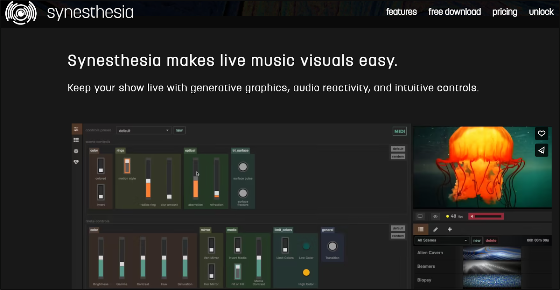Click the red 'delete' button
Viewport: 560px width, 290px height.
tap(491, 240)
